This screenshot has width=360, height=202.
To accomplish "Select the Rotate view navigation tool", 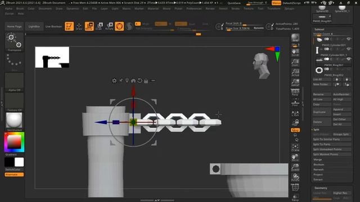I will tap(295, 177).
